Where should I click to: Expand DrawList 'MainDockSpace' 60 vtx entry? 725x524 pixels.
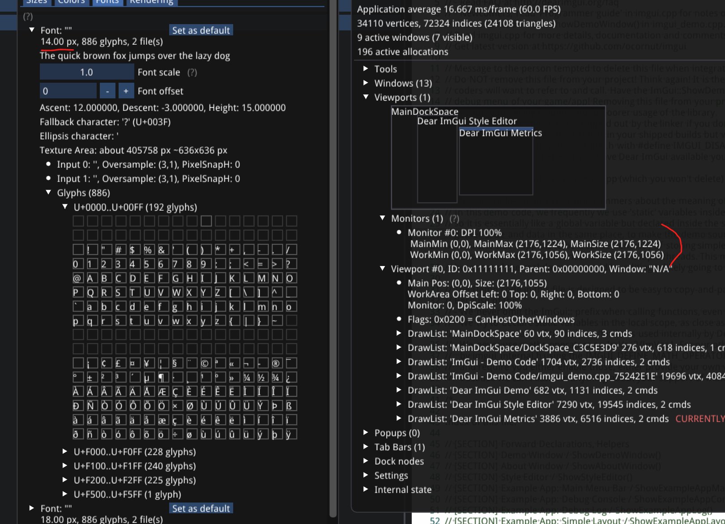coord(399,333)
